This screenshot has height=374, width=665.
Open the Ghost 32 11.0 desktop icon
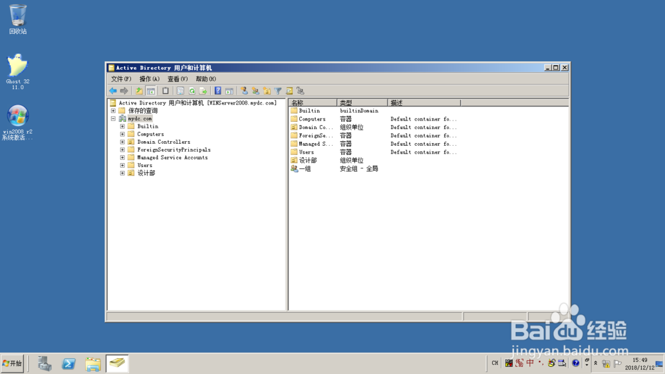17,71
